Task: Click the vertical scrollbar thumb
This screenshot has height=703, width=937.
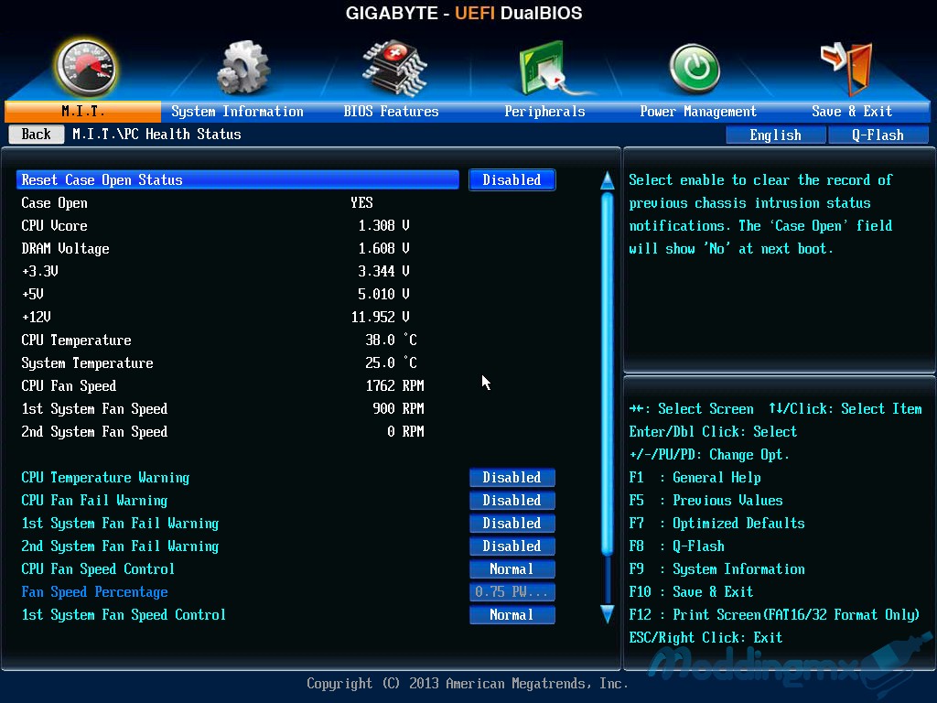Action: (608, 373)
